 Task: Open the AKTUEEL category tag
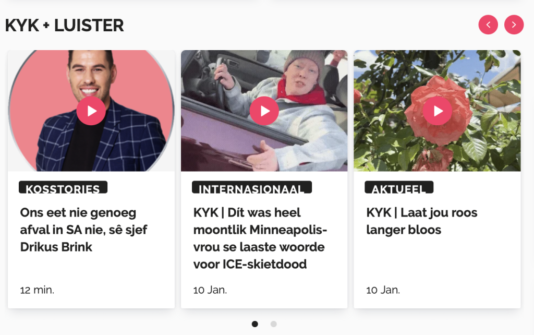click(399, 187)
